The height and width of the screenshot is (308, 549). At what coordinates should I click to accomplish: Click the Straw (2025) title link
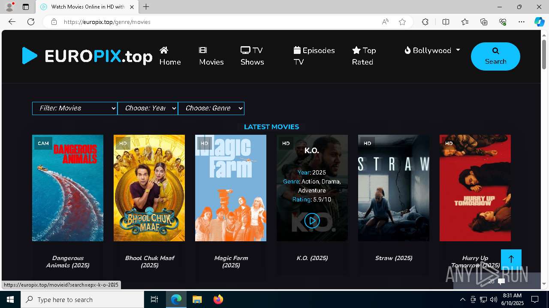point(394,258)
